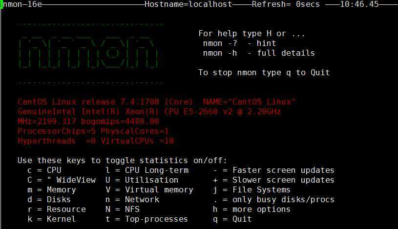Click the GenuineIntel Xeon CPU E5-2660 line

(149, 112)
